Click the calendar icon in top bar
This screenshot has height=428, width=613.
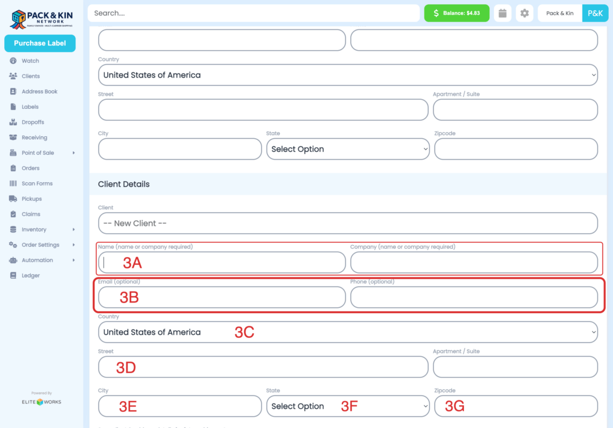click(x=503, y=13)
